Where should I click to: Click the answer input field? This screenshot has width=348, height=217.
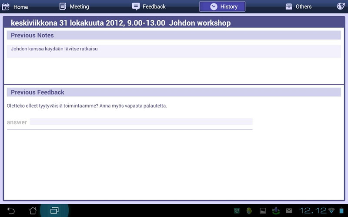(141, 122)
